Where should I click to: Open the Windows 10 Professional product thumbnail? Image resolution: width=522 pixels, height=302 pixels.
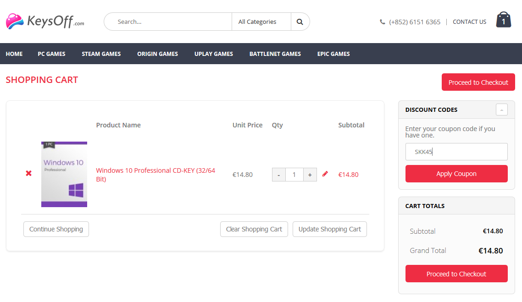(x=64, y=174)
